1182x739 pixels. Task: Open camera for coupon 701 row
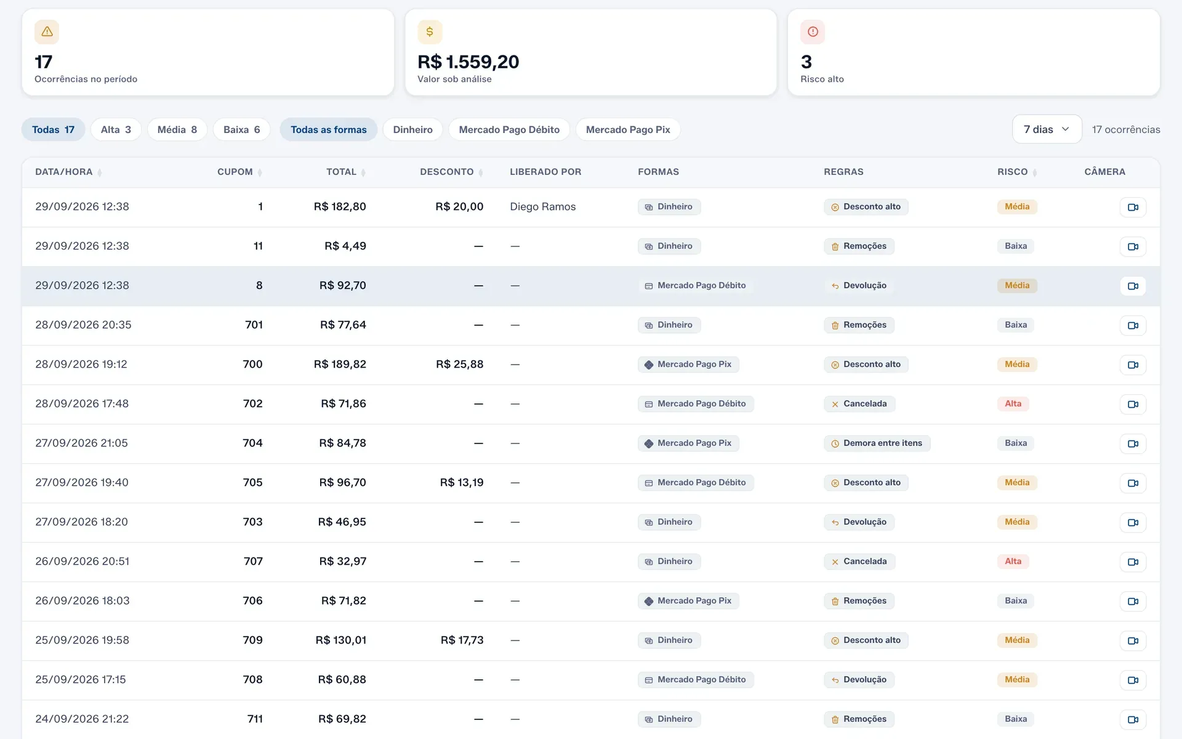tap(1133, 325)
